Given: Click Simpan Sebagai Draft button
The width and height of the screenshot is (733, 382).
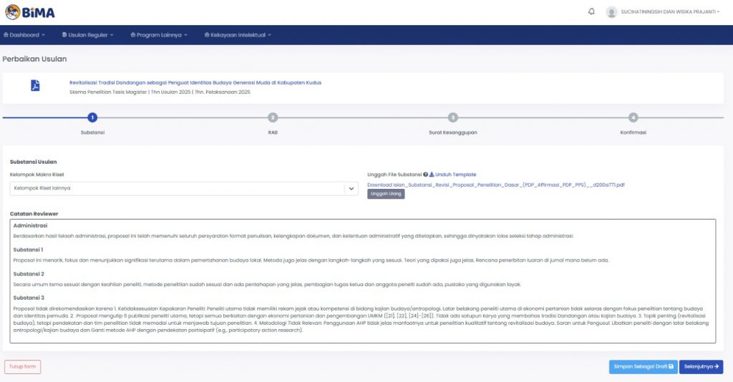Looking at the screenshot, I should [x=642, y=367].
